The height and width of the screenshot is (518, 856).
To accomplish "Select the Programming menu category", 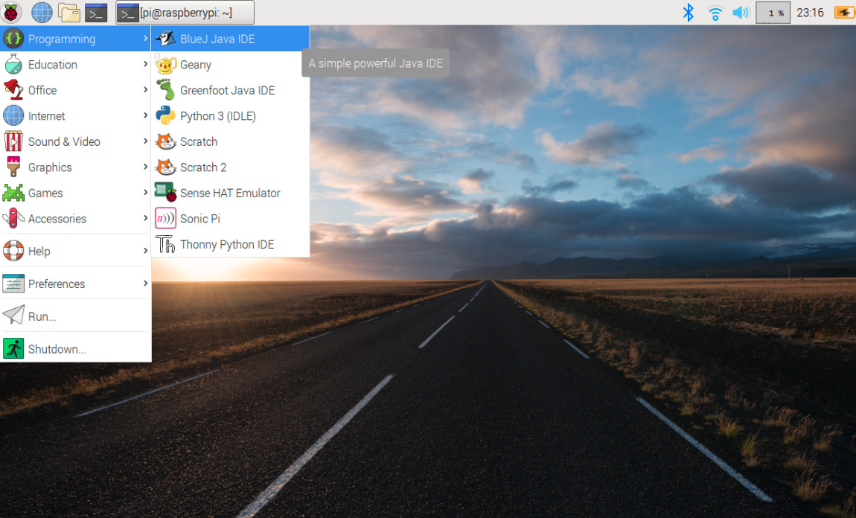I will 76,39.
